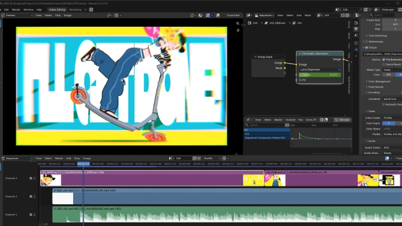402x226 pixels.
Task: Open the Media Type Video dropdown
Action: 392,70
